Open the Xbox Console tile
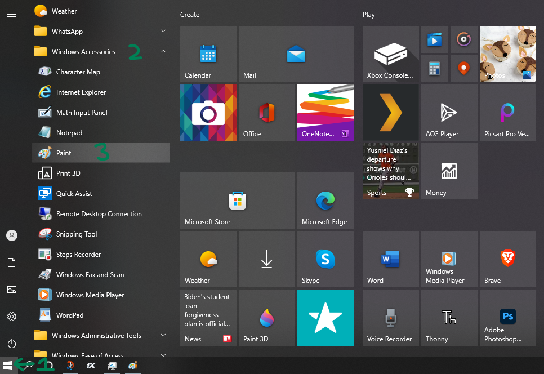 click(391, 54)
